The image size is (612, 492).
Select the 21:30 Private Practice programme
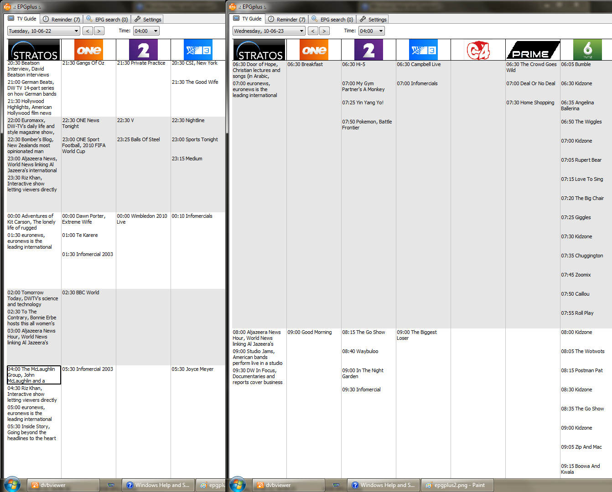click(141, 63)
